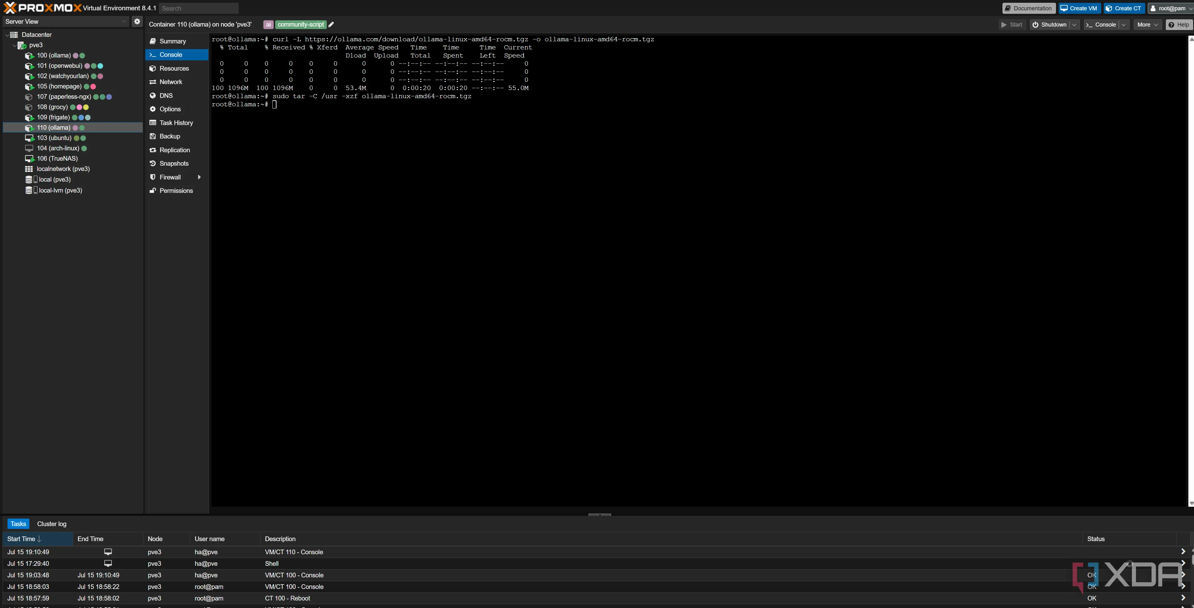This screenshot has width=1194, height=608.
Task: Open the Shutdown dropdown arrow
Action: (1074, 25)
